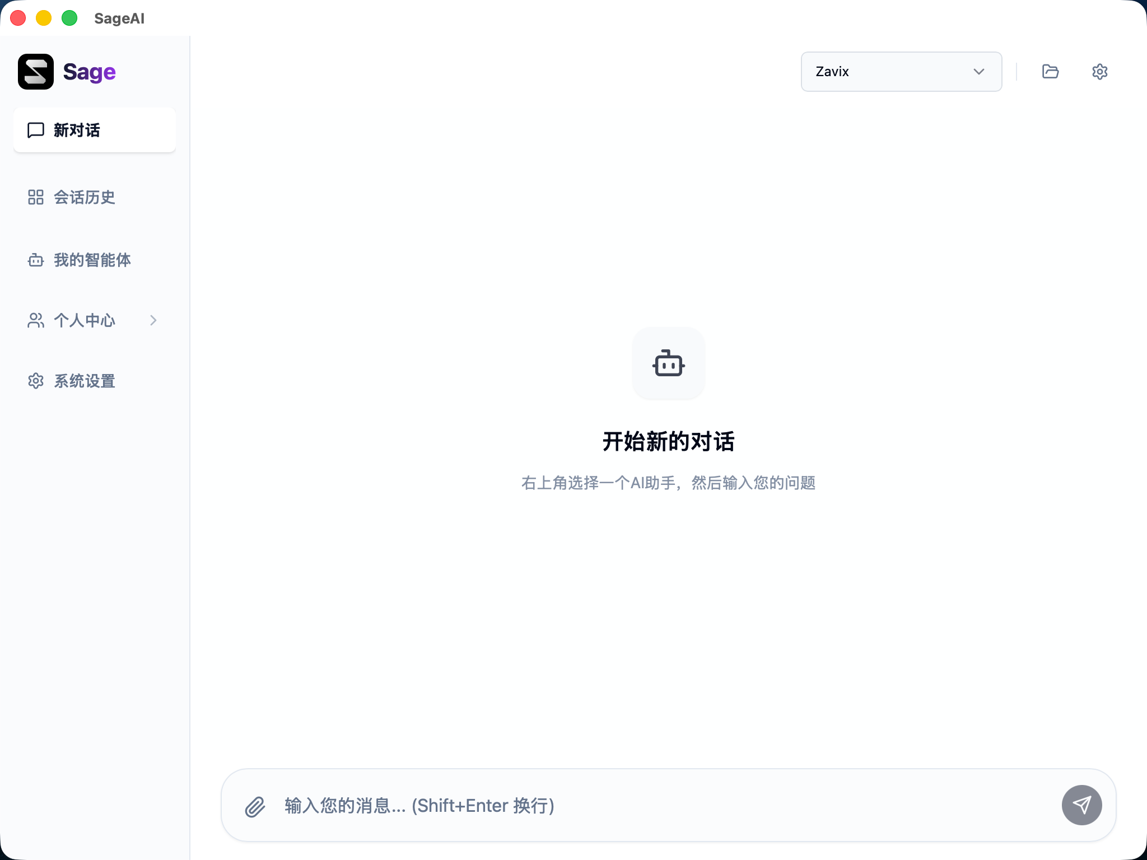Open 会话历史 via its grid icon

[35, 197]
